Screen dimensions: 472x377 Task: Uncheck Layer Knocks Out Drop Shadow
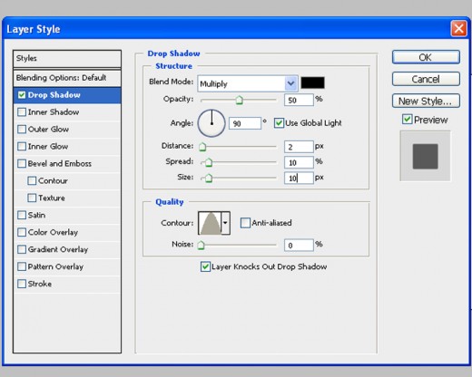tap(205, 266)
